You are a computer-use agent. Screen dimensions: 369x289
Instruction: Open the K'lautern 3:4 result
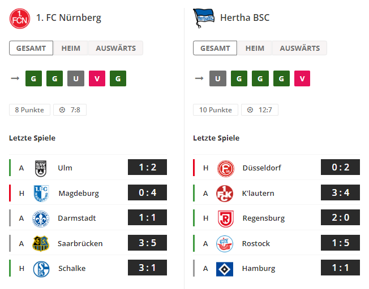(x=340, y=192)
